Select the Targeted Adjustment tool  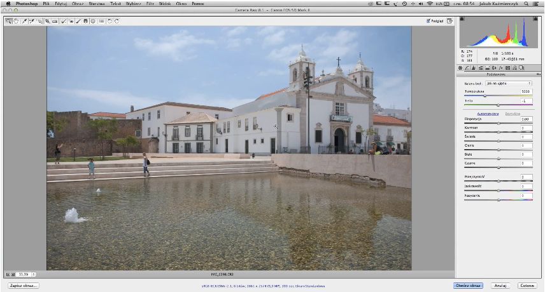pos(39,21)
